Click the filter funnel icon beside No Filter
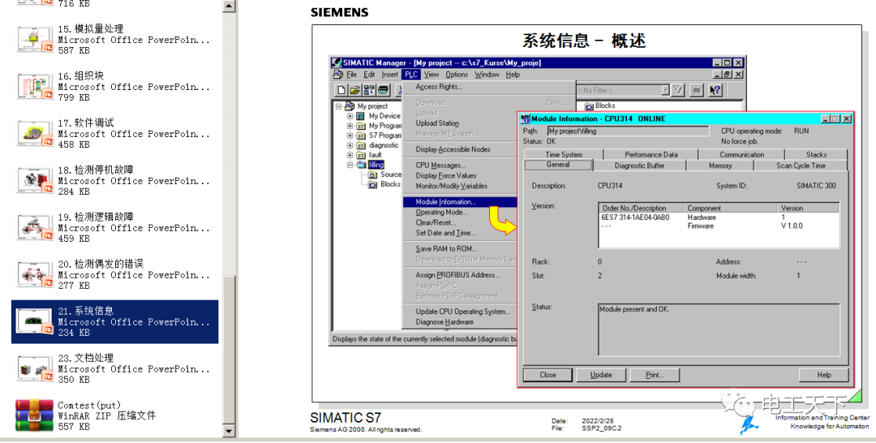Image resolution: width=876 pixels, height=443 pixels. click(x=677, y=90)
